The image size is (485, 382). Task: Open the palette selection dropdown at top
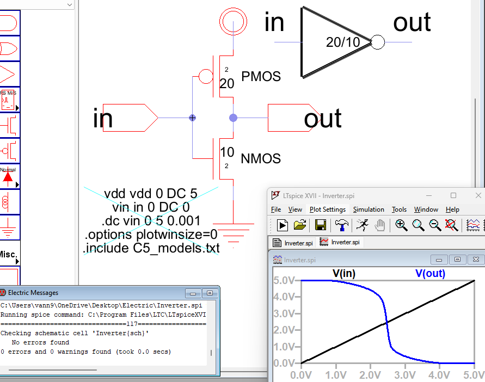click(69, 4)
